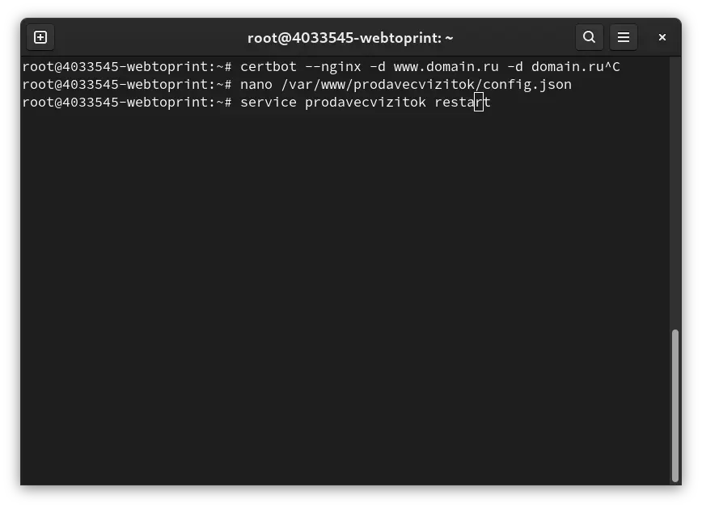Click the word 'nano' in second line
This screenshot has width=702, height=508.
coord(256,85)
